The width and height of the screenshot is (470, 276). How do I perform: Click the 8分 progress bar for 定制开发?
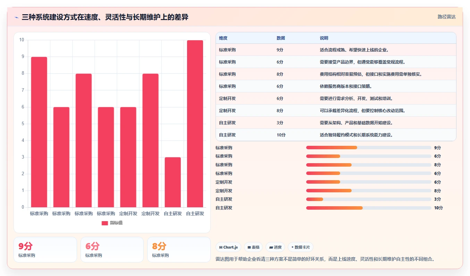[369, 191]
